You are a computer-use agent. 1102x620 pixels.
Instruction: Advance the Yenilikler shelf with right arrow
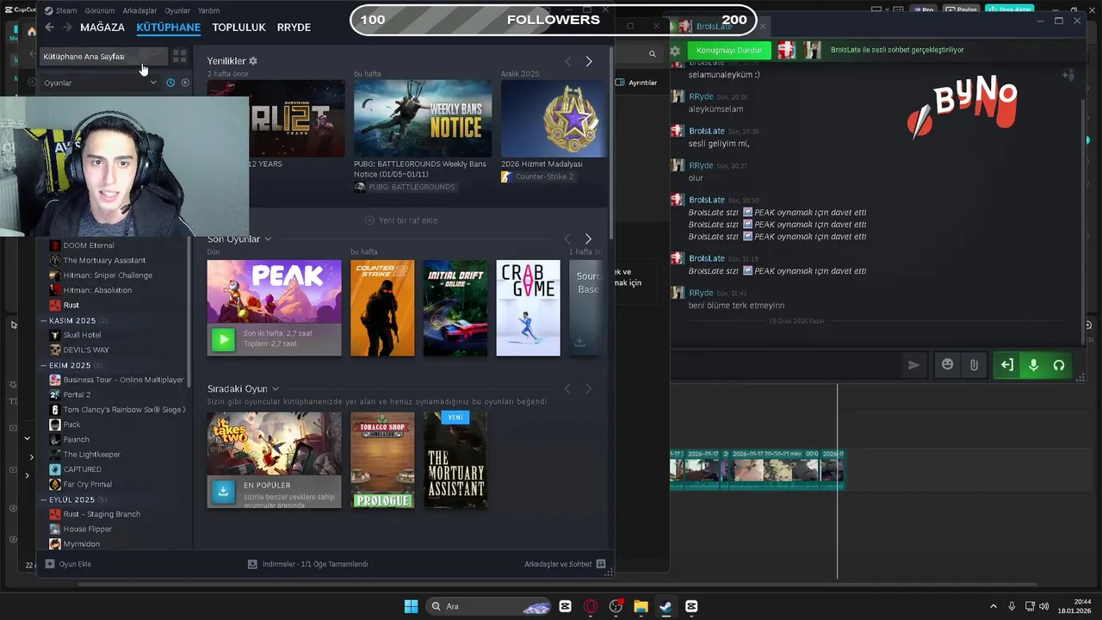click(x=589, y=61)
